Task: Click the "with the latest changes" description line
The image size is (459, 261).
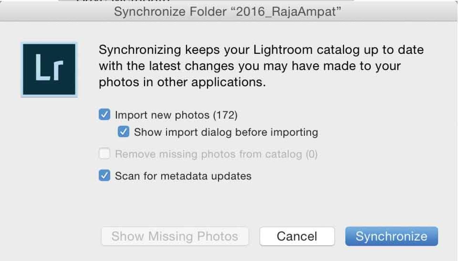Action: 249,66
